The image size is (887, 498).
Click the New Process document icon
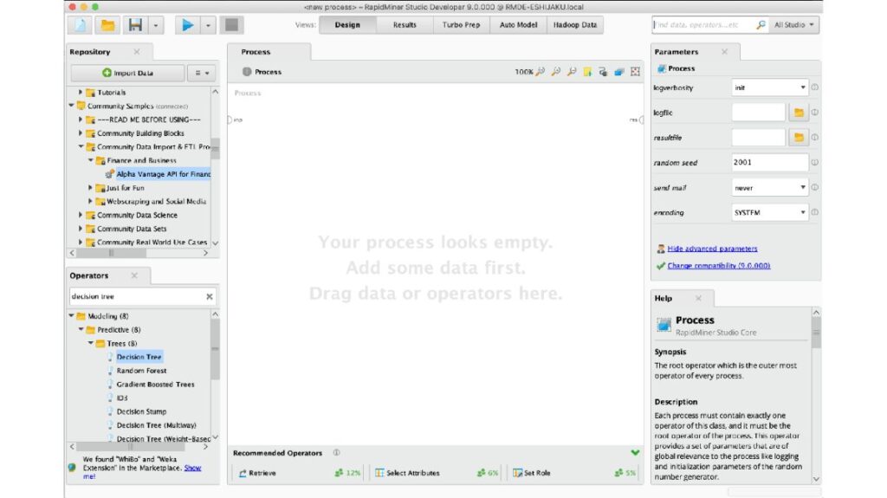click(x=81, y=25)
